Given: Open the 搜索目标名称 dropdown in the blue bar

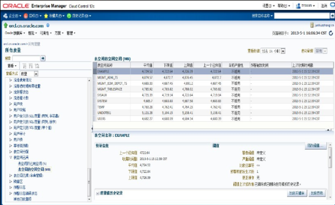Looking at the screenshot, I should [x=262, y=16].
